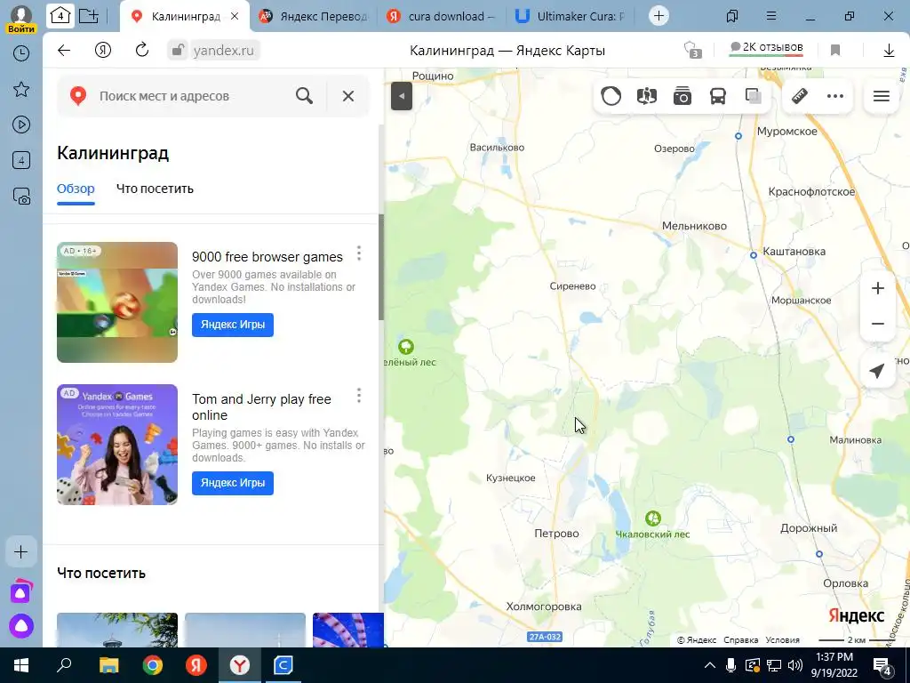The width and height of the screenshot is (910, 683).
Task: Open Windows Start menu
Action: (21, 665)
